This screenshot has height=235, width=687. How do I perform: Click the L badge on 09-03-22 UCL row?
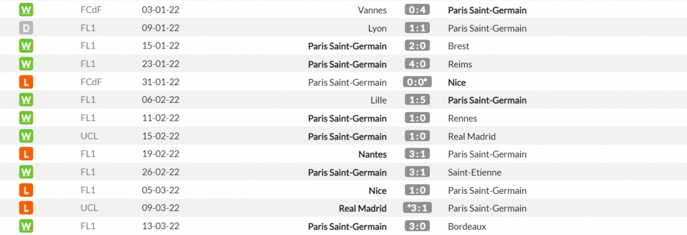point(26,208)
